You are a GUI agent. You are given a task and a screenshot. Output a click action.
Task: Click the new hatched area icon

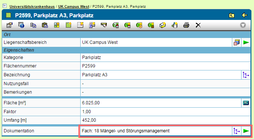(68, 25)
